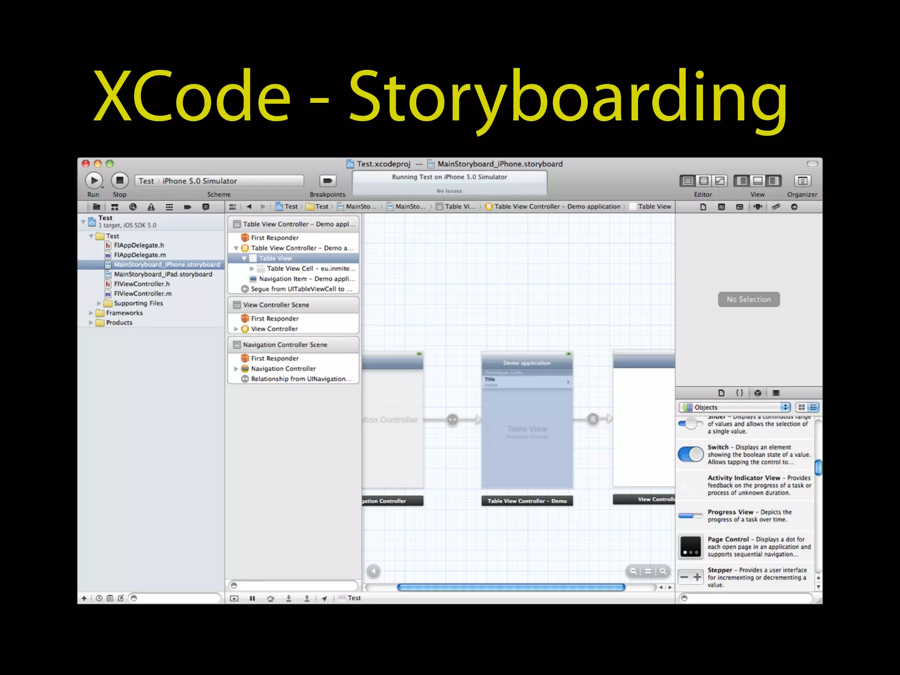Select the Standard editor mode
This screenshot has height=675, width=900.
coord(688,181)
